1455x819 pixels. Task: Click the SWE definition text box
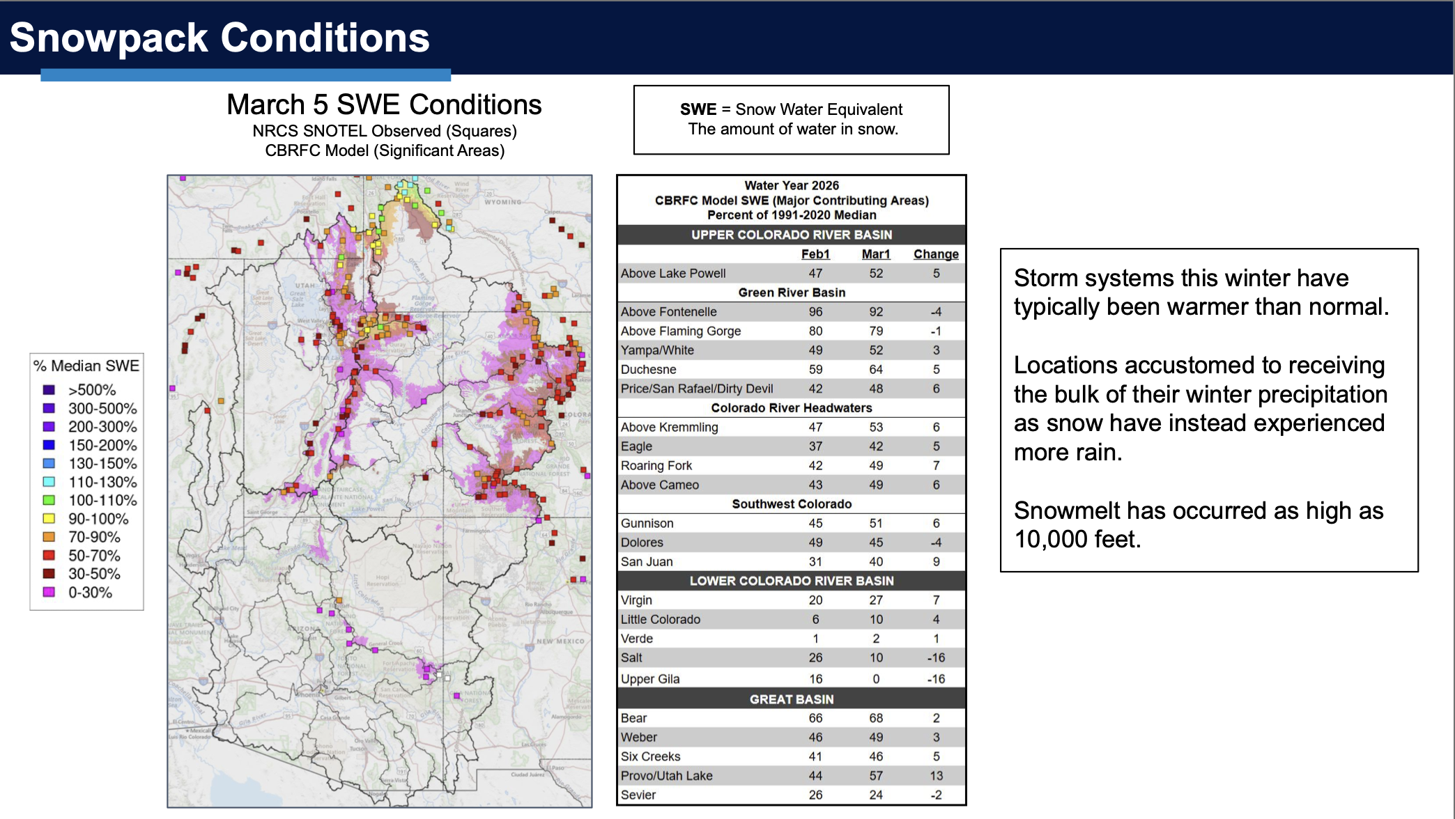791,120
